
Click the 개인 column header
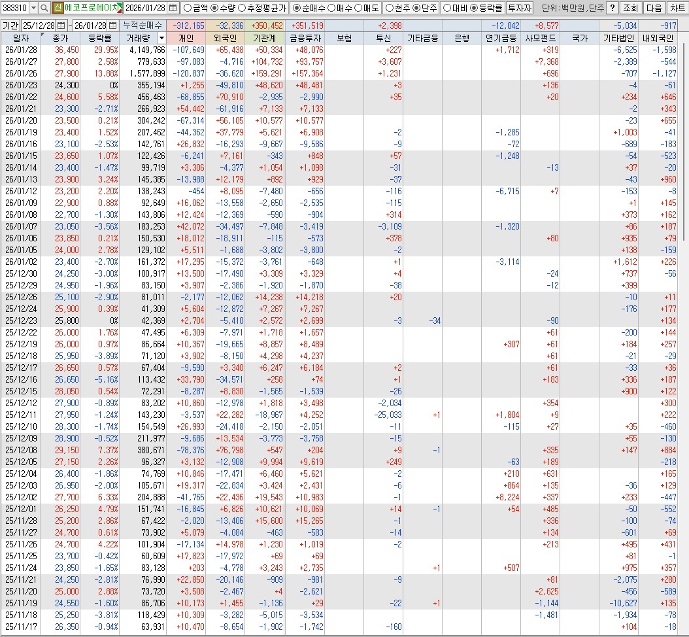[186, 38]
